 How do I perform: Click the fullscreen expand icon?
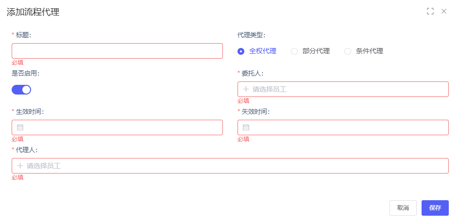430,11
